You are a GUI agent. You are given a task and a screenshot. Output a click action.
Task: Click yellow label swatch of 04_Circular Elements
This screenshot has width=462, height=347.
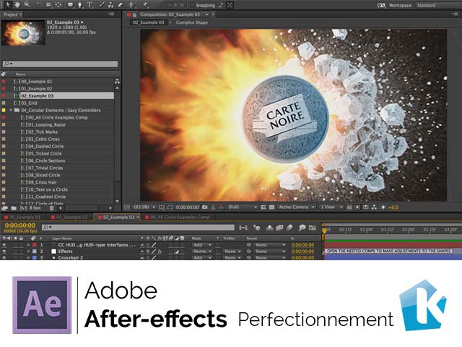point(4,111)
